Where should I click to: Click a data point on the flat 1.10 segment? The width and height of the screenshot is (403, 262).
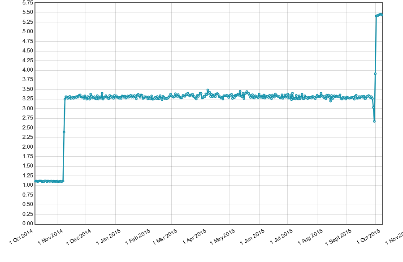(47, 181)
